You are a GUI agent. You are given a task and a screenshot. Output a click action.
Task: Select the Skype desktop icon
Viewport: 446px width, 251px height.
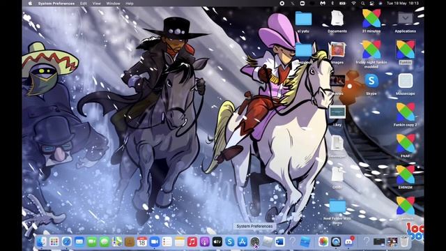coord(371,81)
